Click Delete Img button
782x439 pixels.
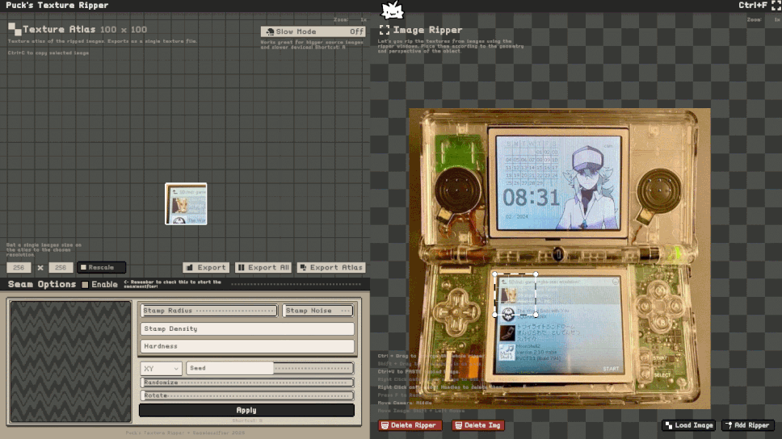click(477, 425)
